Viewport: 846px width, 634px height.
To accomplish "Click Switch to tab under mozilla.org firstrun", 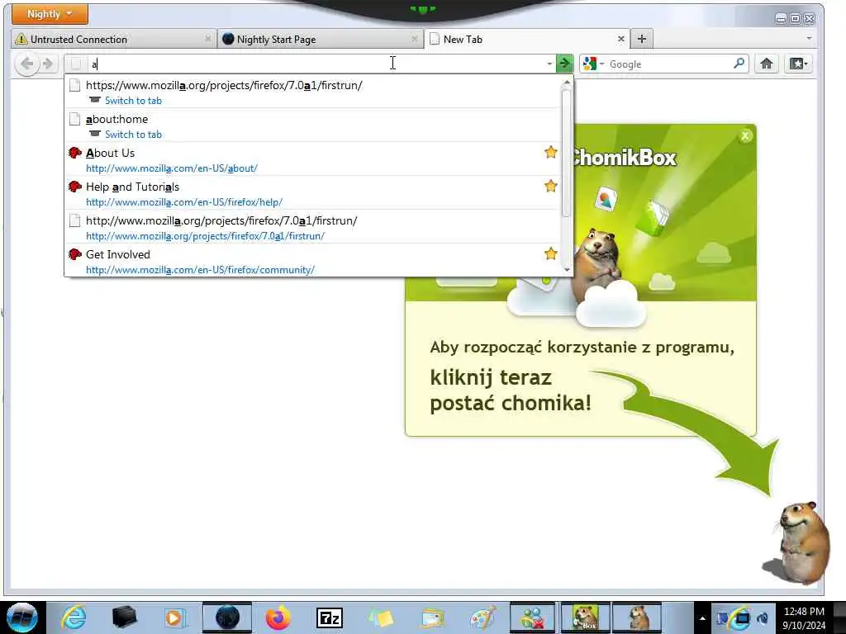I will pyautogui.click(x=133, y=101).
